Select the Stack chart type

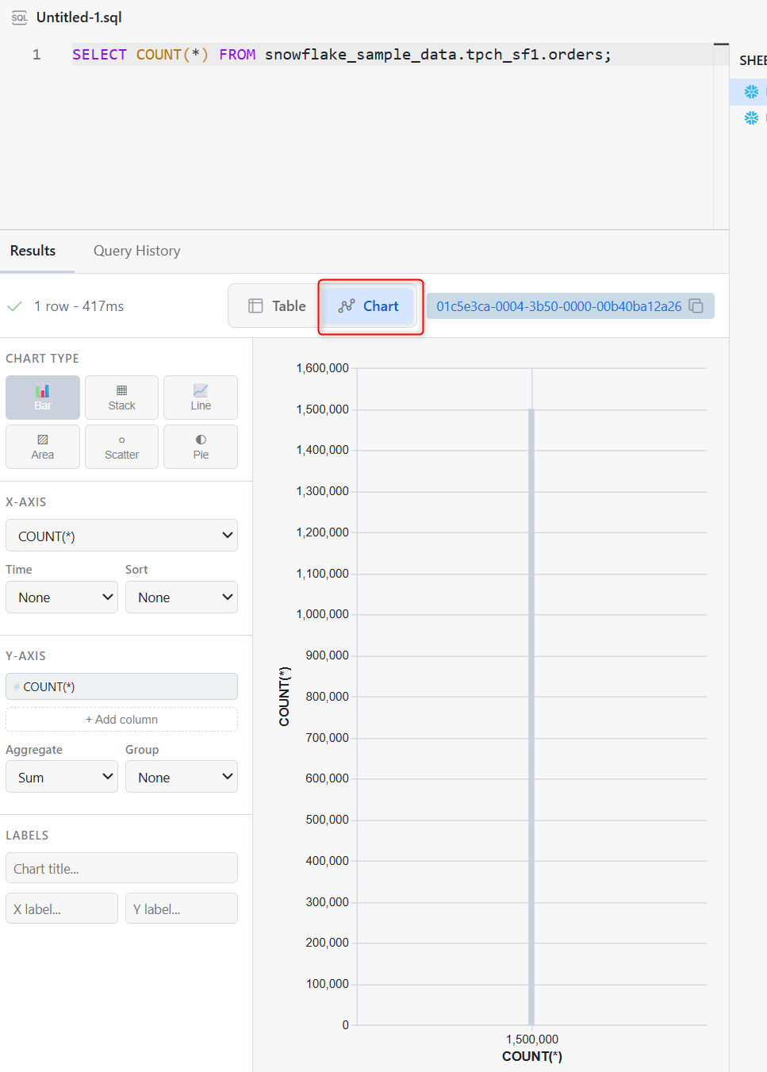[x=121, y=398]
